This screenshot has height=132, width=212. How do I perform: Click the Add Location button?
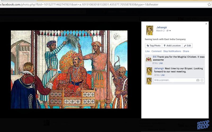172,45
